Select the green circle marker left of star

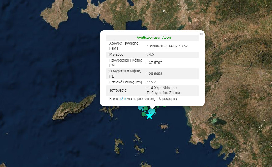click(143, 114)
